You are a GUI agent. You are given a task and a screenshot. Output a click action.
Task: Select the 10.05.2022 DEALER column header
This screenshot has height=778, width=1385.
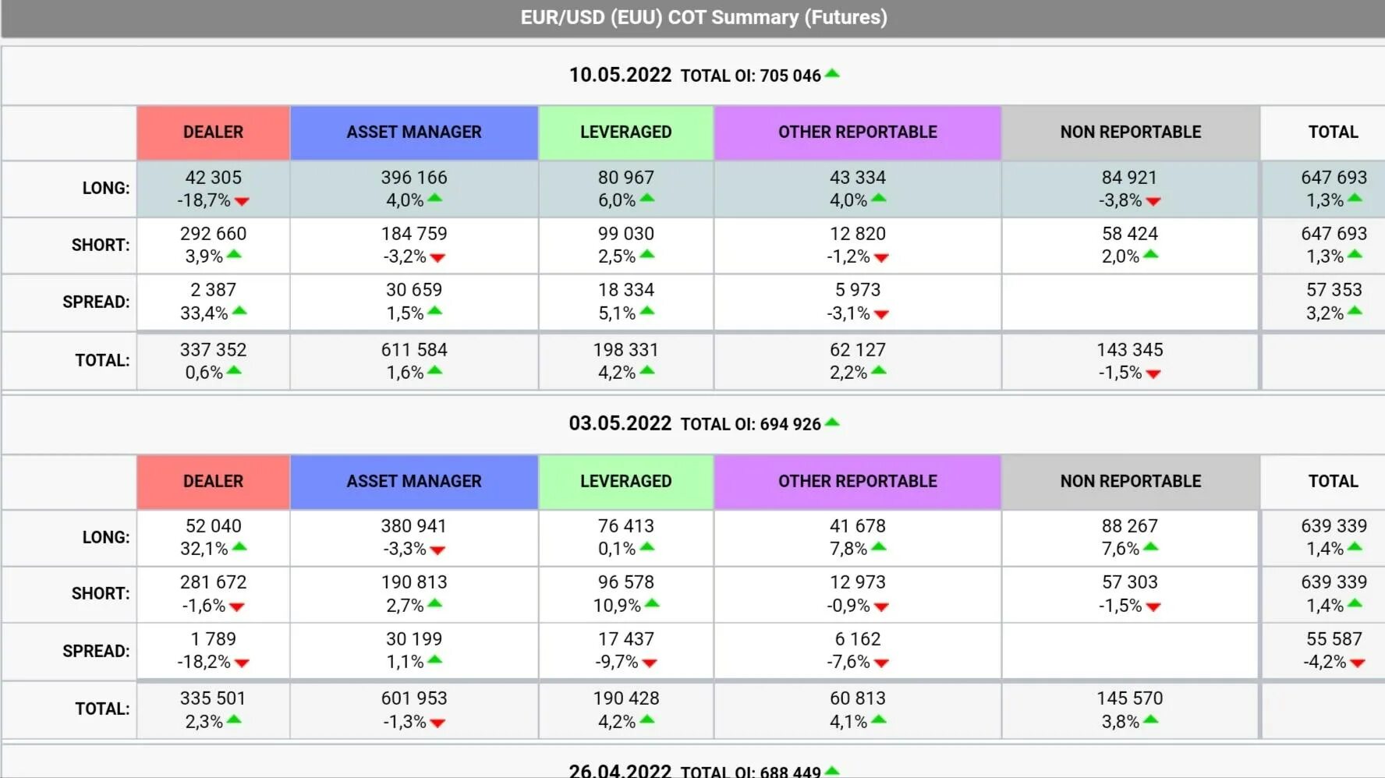pos(214,133)
